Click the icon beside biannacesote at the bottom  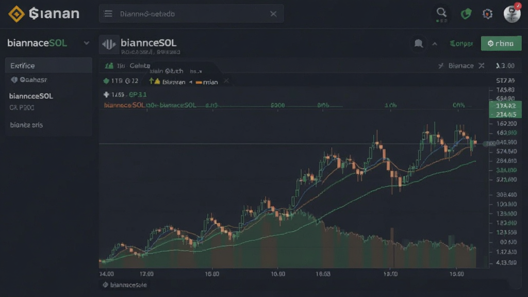pyautogui.click(x=105, y=285)
